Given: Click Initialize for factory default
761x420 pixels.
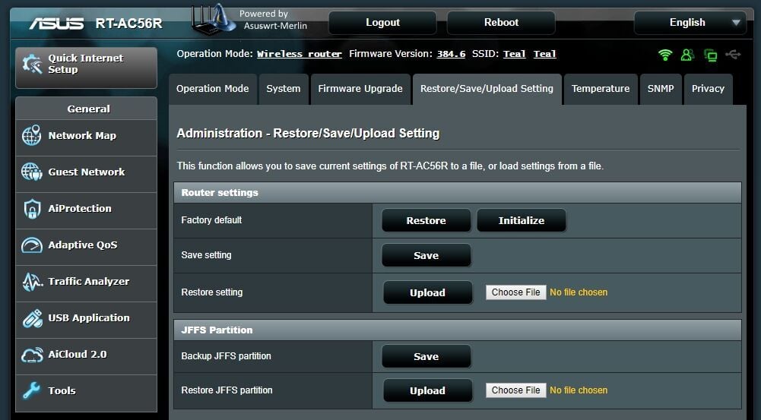Looking at the screenshot, I should pyautogui.click(x=522, y=221).
